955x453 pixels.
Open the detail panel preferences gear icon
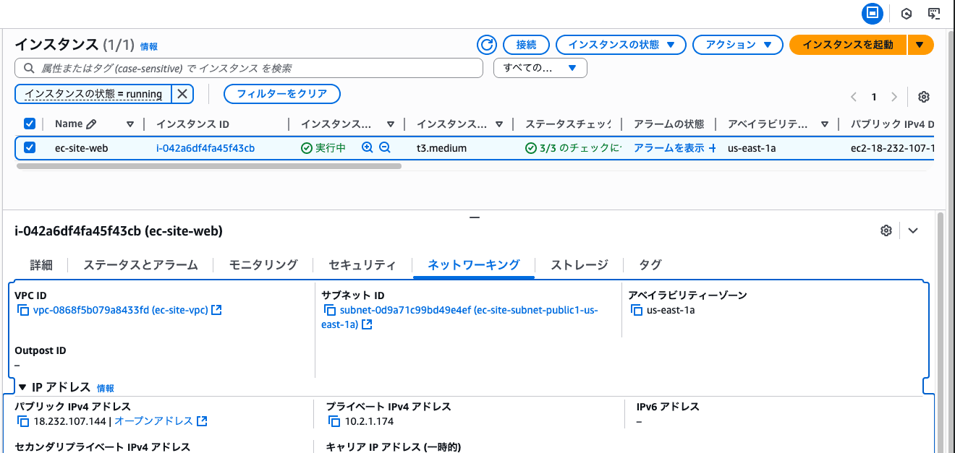[886, 230]
